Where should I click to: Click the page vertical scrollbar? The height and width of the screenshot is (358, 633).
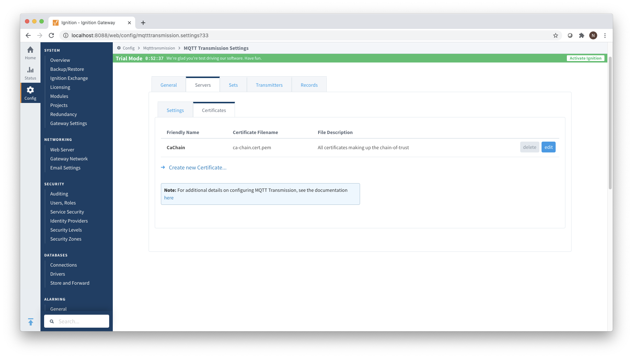tap(610, 123)
